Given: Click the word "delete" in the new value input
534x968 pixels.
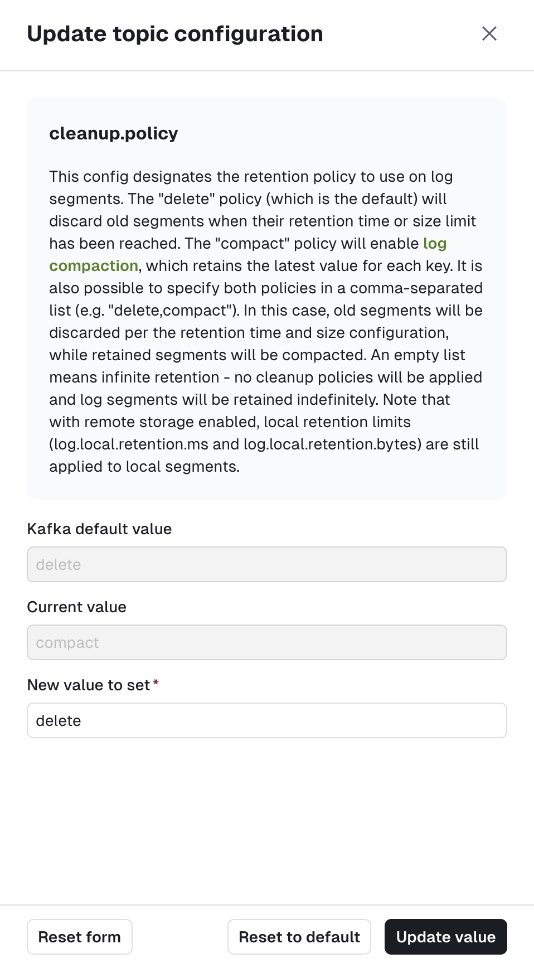Looking at the screenshot, I should coord(59,720).
